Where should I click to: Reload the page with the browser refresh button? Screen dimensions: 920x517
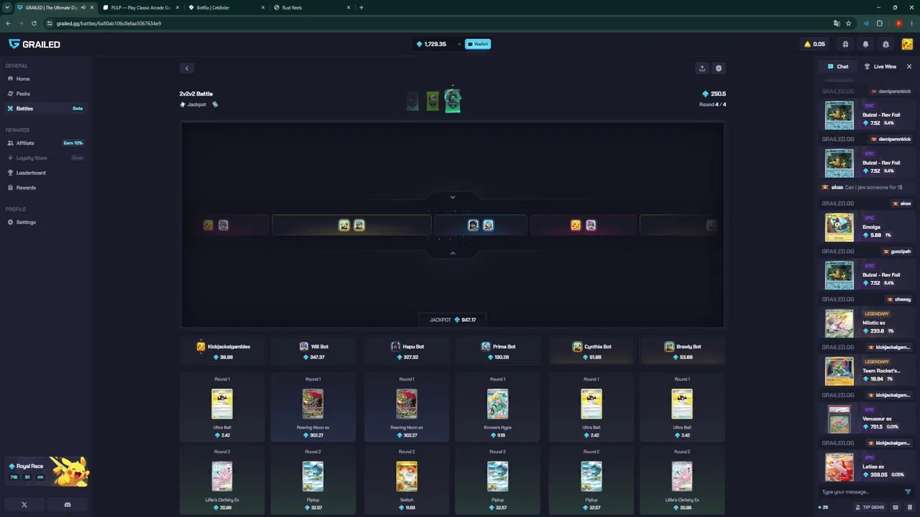pyautogui.click(x=34, y=23)
